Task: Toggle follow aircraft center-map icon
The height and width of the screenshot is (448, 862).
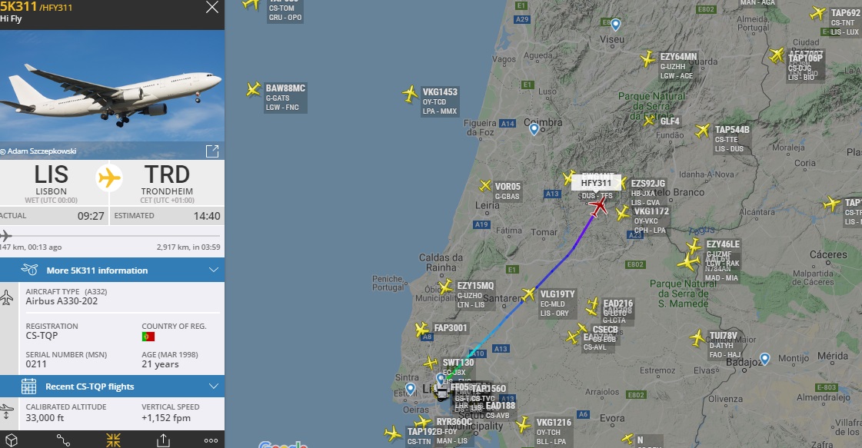Action: [113, 440]
